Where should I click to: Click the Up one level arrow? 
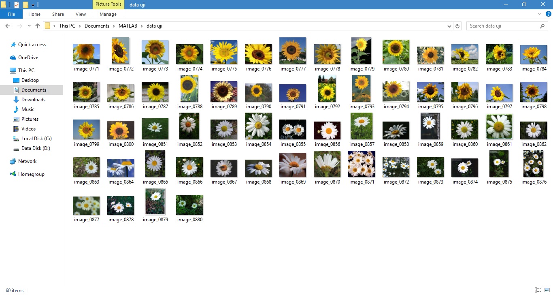click(x=38, y=26)
